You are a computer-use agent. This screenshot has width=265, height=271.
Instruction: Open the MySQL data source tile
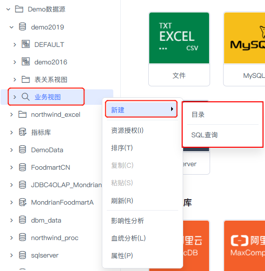click(244, 49)
